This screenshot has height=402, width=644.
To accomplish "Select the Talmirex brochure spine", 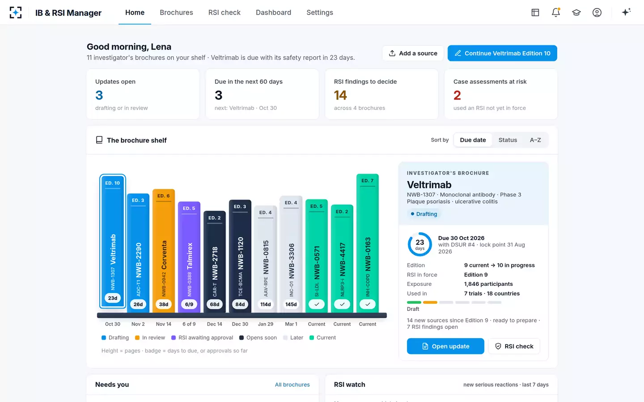I will coord(189,257).
